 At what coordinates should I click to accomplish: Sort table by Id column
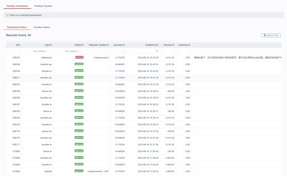pyautogui.click(x=18, y=45)
